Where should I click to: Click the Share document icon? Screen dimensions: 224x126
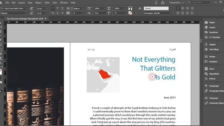[163, 2]
